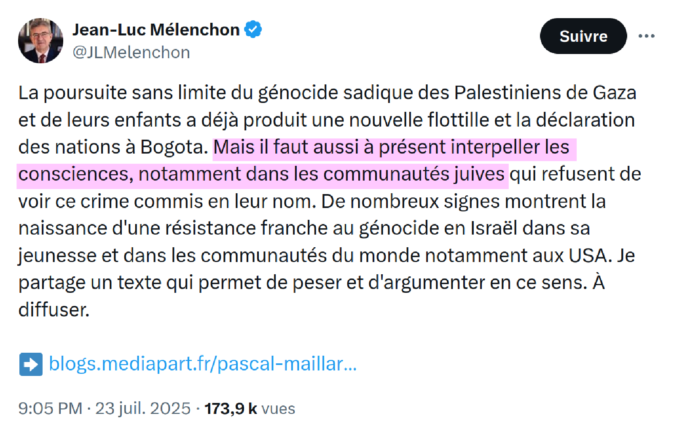Click the "vues" label
Viewport: 674px width, 435px height.
(x=278, y=408)
